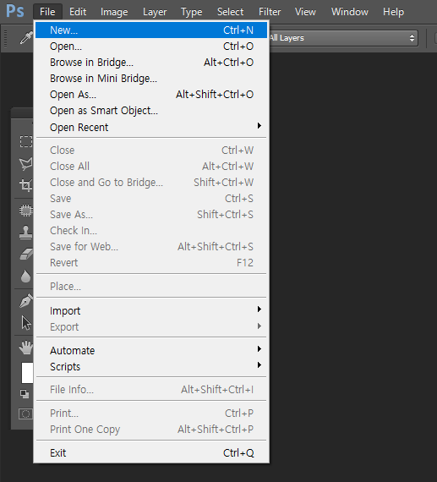This screenshot has width=437, height=482.
Task: Expand the Automate submenu
Action: pyautogui.click(x=151, y=350)
